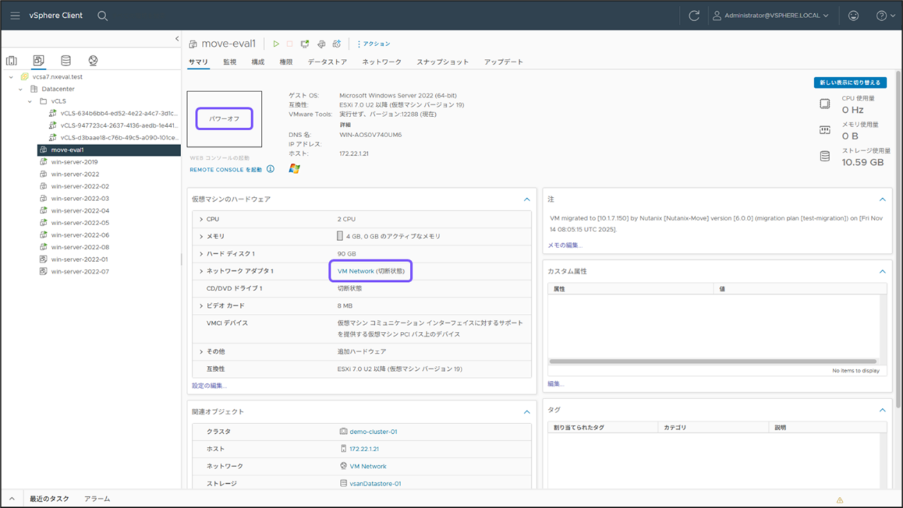This screenshot has width=903, height=508.
Task: Open the ネットワーク tab
Action: click(382, 62)
